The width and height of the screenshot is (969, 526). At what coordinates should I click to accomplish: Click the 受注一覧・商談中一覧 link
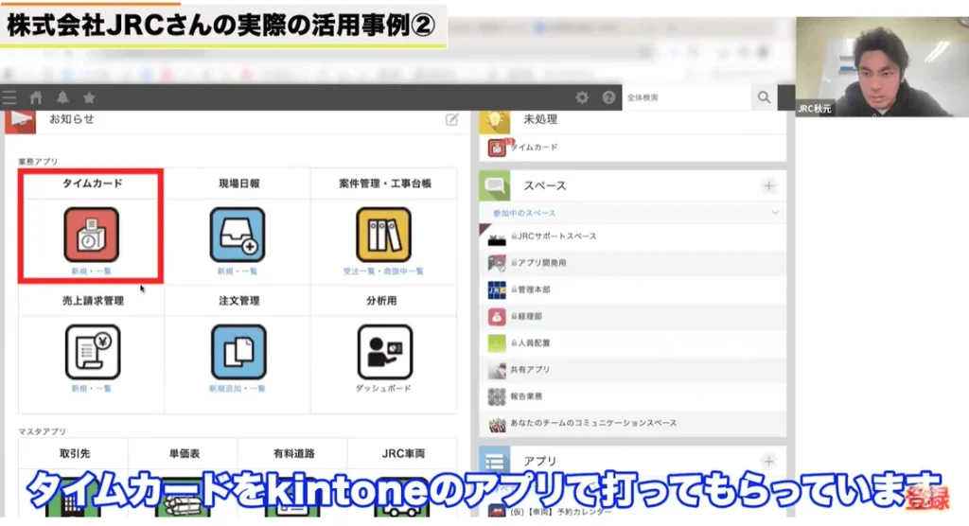tap(383, 272)
